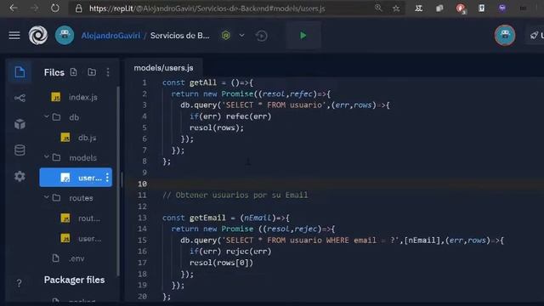Viewport: 544px width, 306px height.
Task: Open the collections icon in browser toolbar
Action: [439, 8]
